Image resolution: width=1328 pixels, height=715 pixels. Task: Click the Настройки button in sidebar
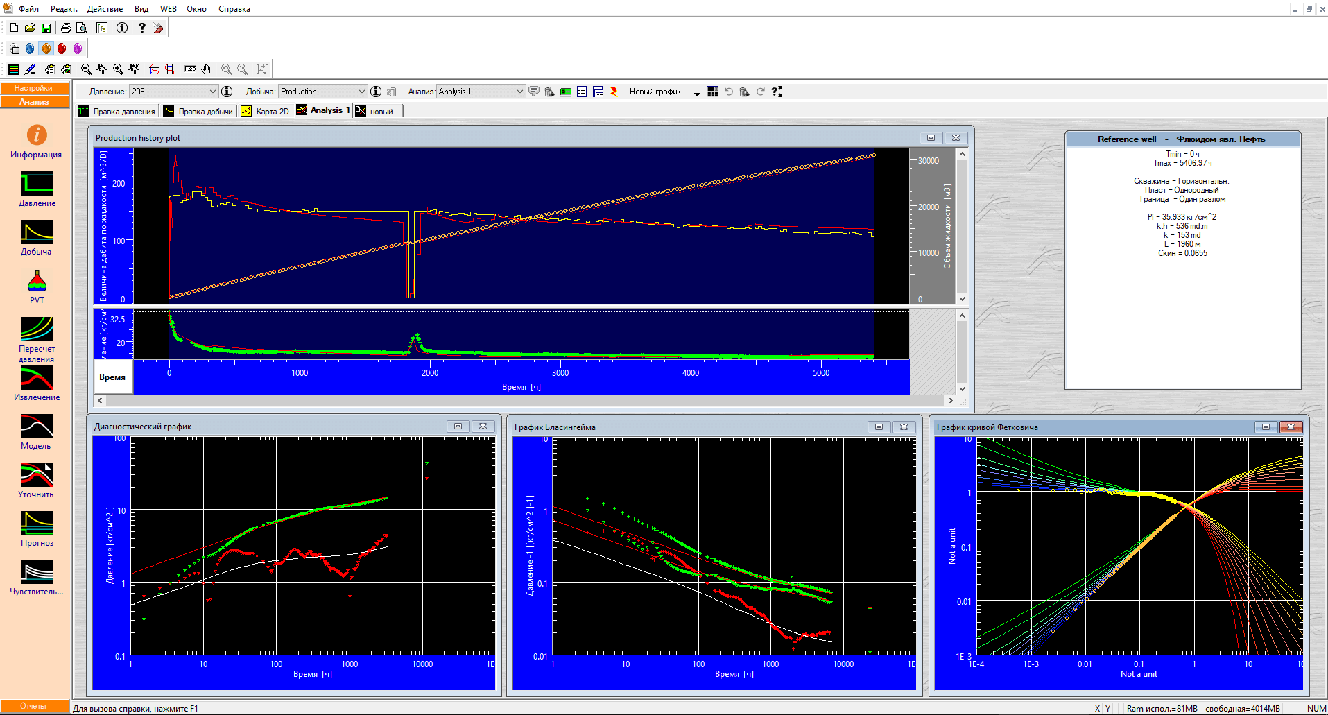[35, 88]
